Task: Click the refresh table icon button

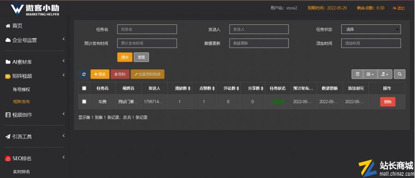Action: pyautogui.click(x=84, y=74)
